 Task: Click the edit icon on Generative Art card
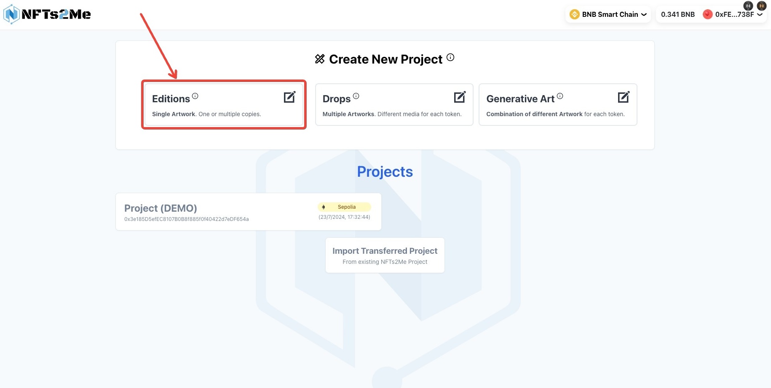click(624, 97)
